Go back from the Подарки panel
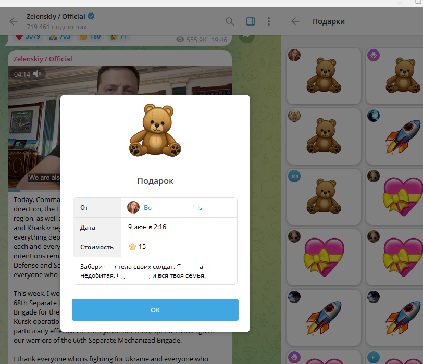Screen dimensions: 423x364 [x=295, y=21]
